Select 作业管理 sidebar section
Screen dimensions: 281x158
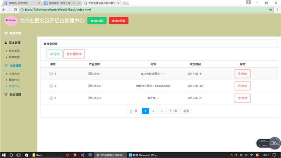click(x=15, y=66)
